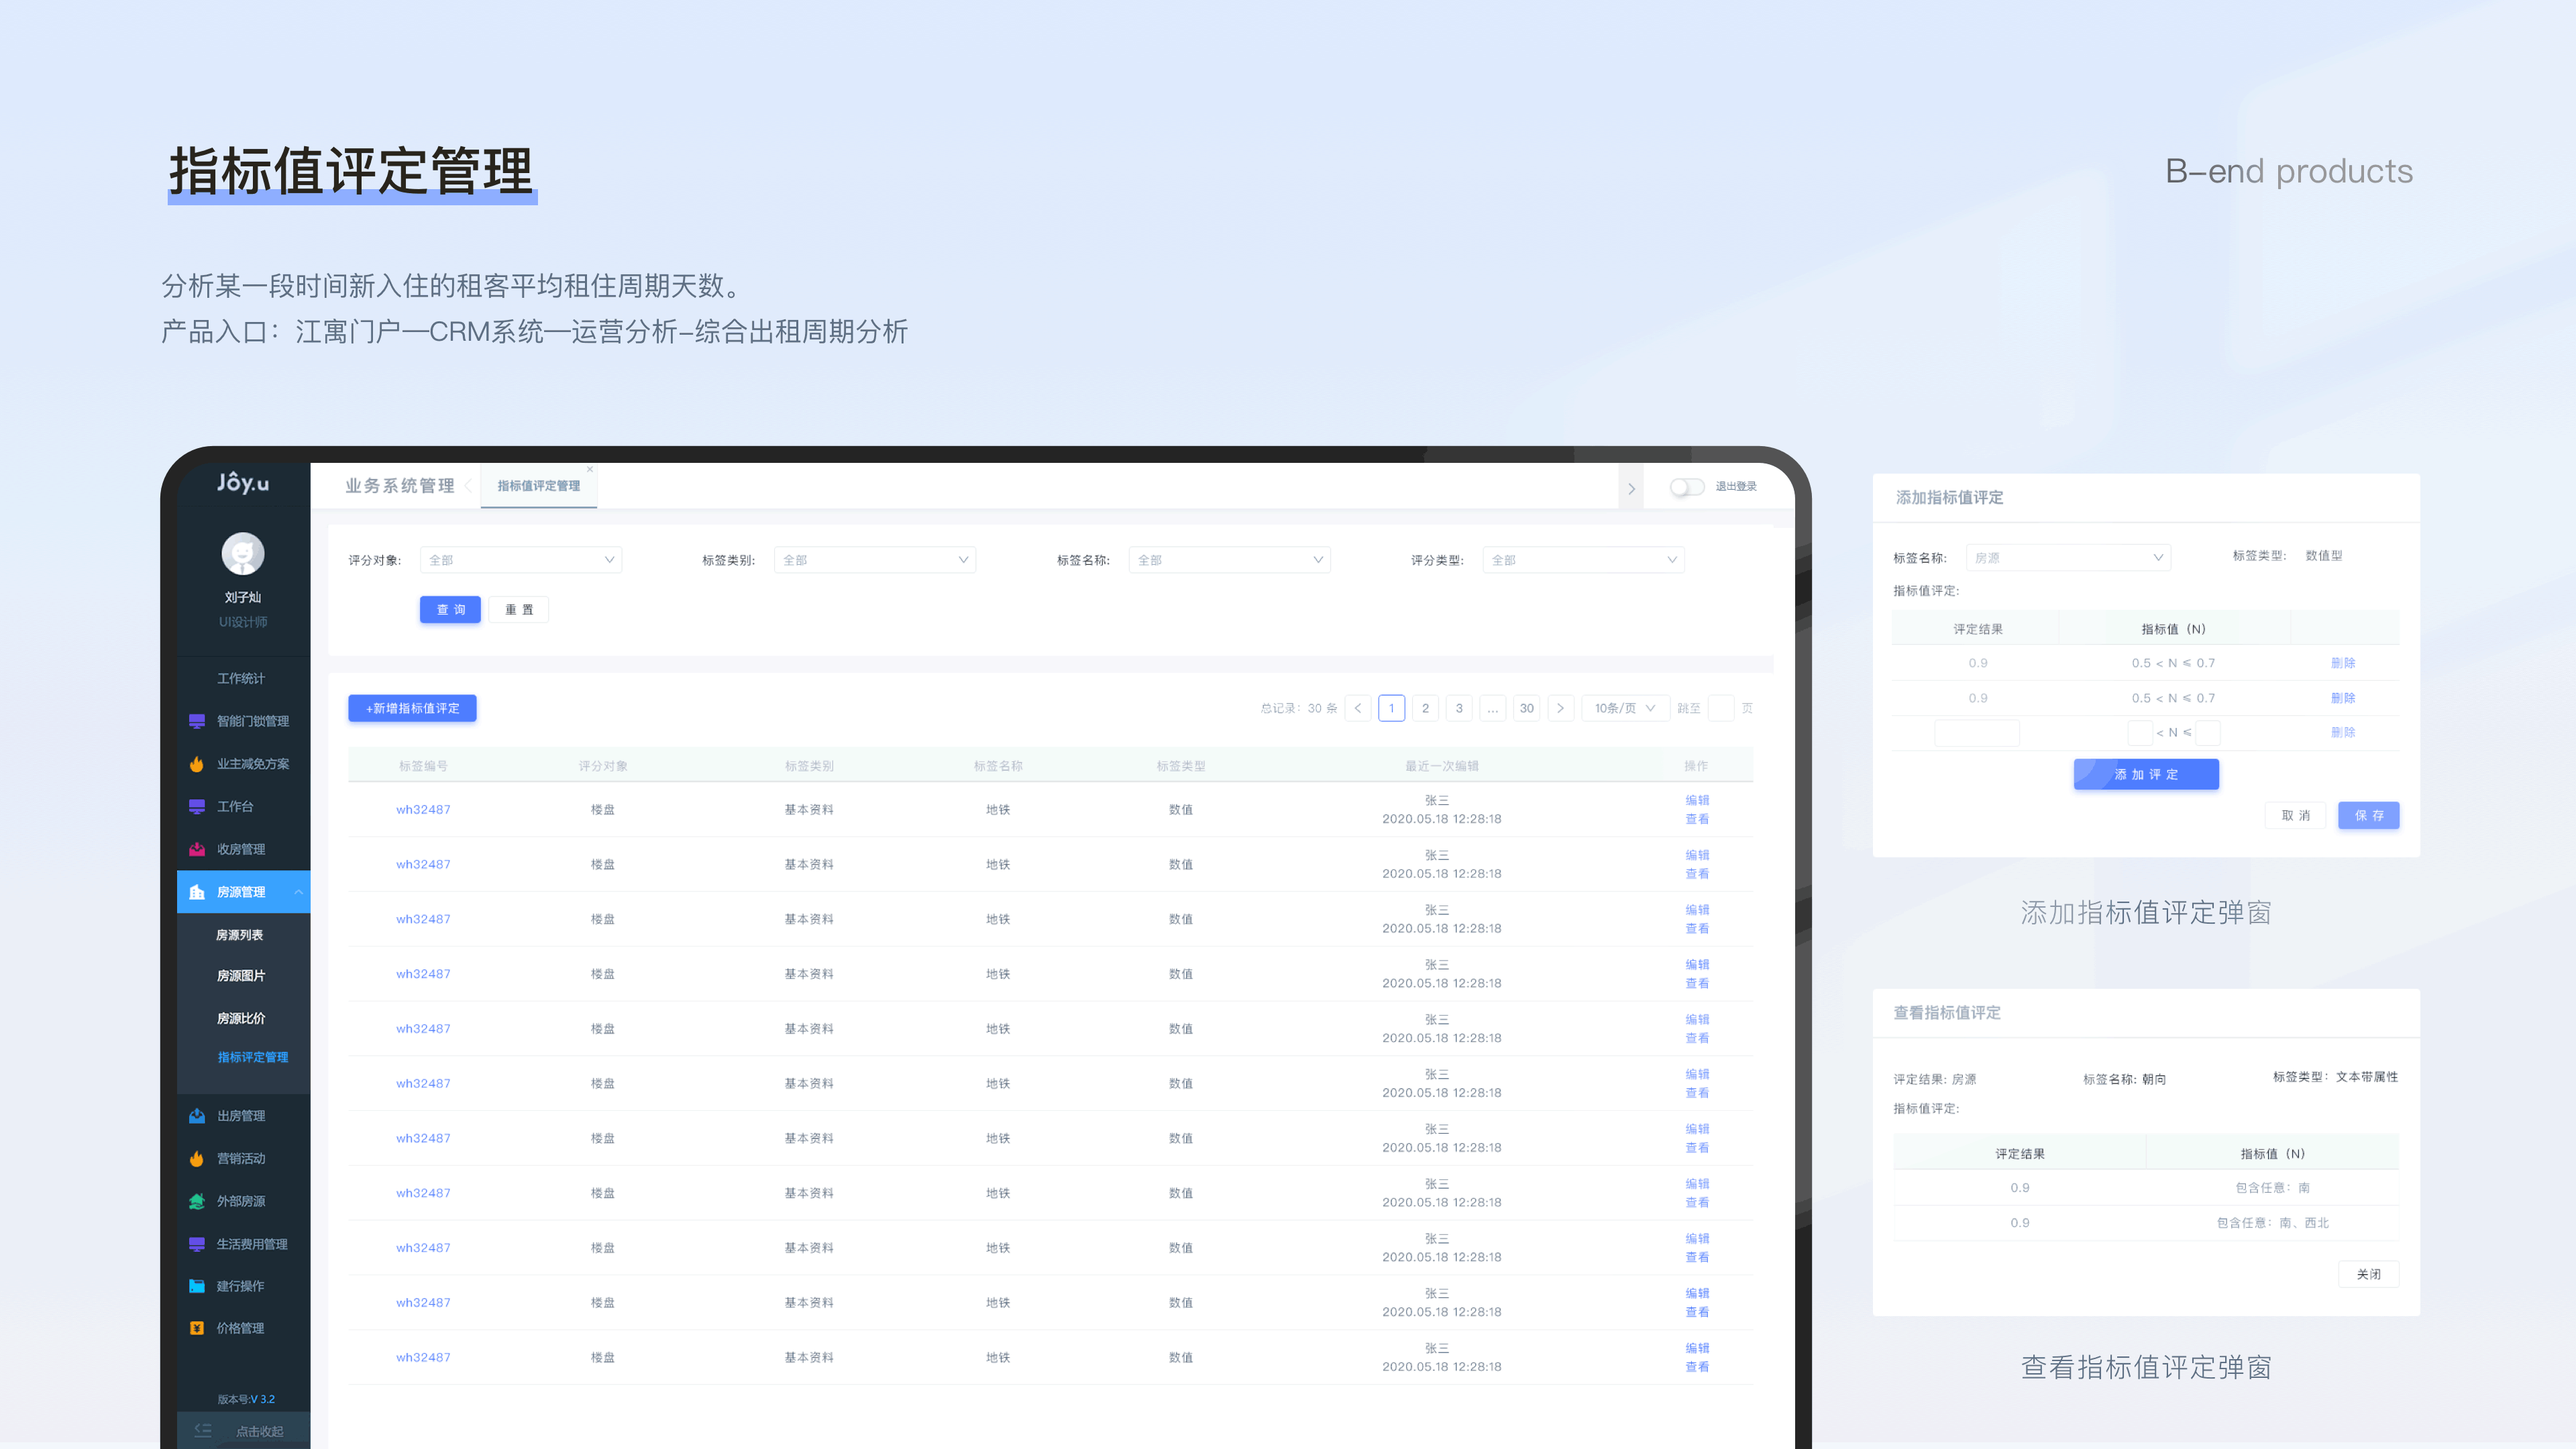
Task: Click the 收房管理 inbox icon
Action: tap(197, 849)
